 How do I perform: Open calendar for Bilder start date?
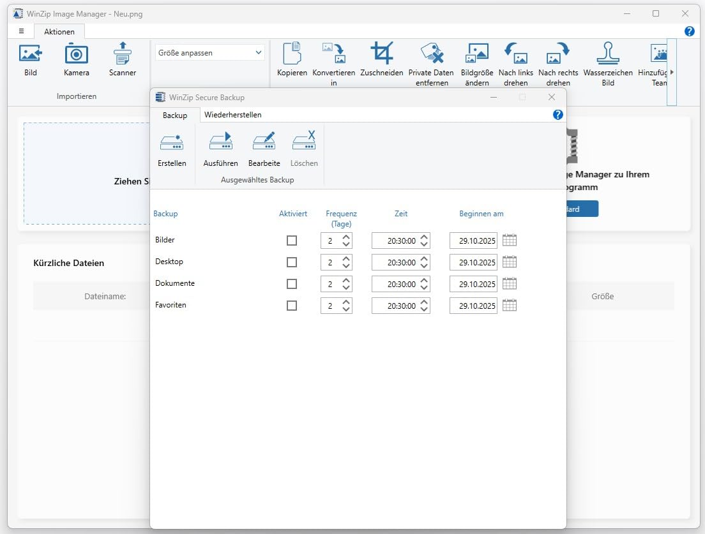(x=510, y=241)
